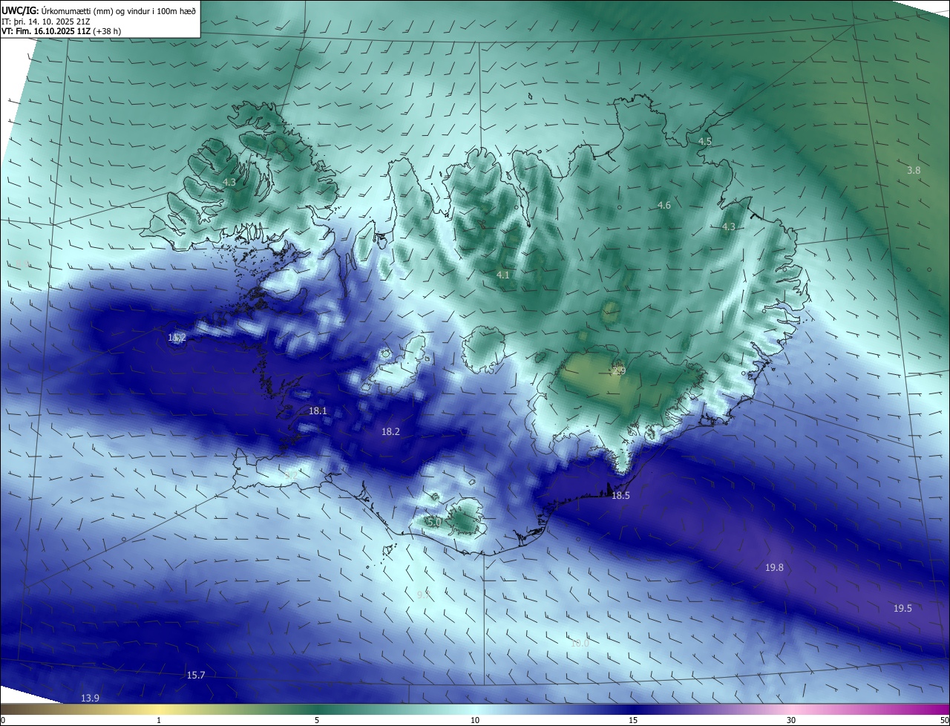
Task: Click the 4.5 value in northeast Iceland
Action: point(705,141)
